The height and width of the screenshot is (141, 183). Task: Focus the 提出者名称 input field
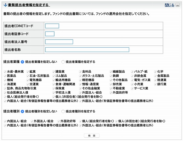point(87,50)
